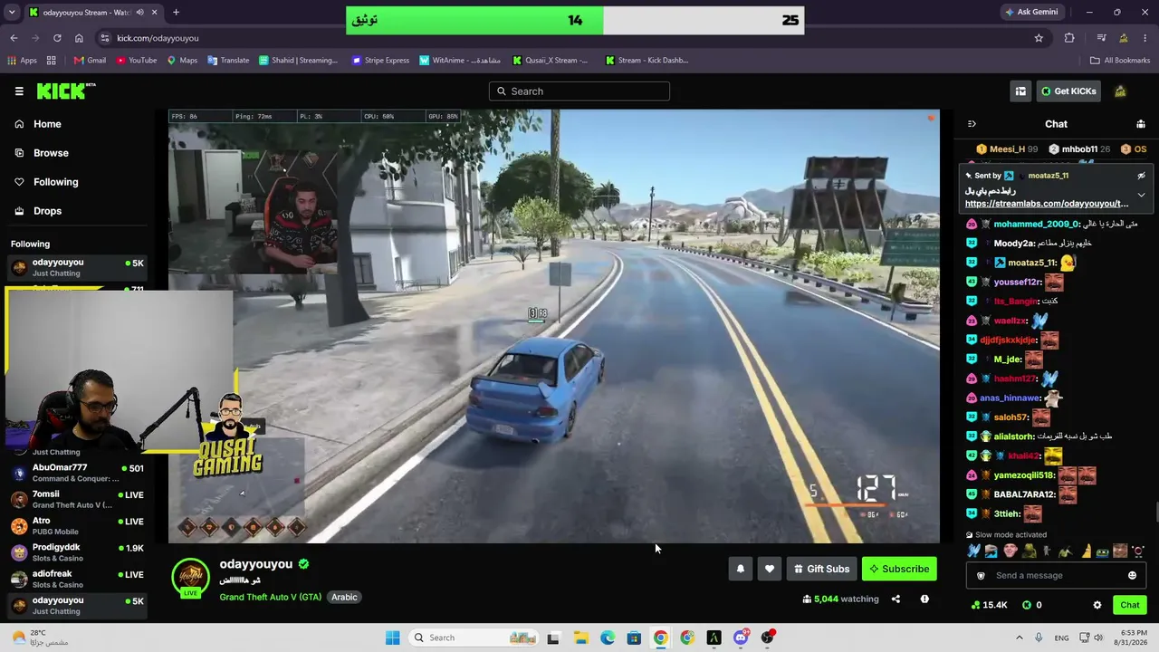1159x652 pixels.
Task: Click the verified badge next to odayyouyou
Action: [x=303, y=564]
